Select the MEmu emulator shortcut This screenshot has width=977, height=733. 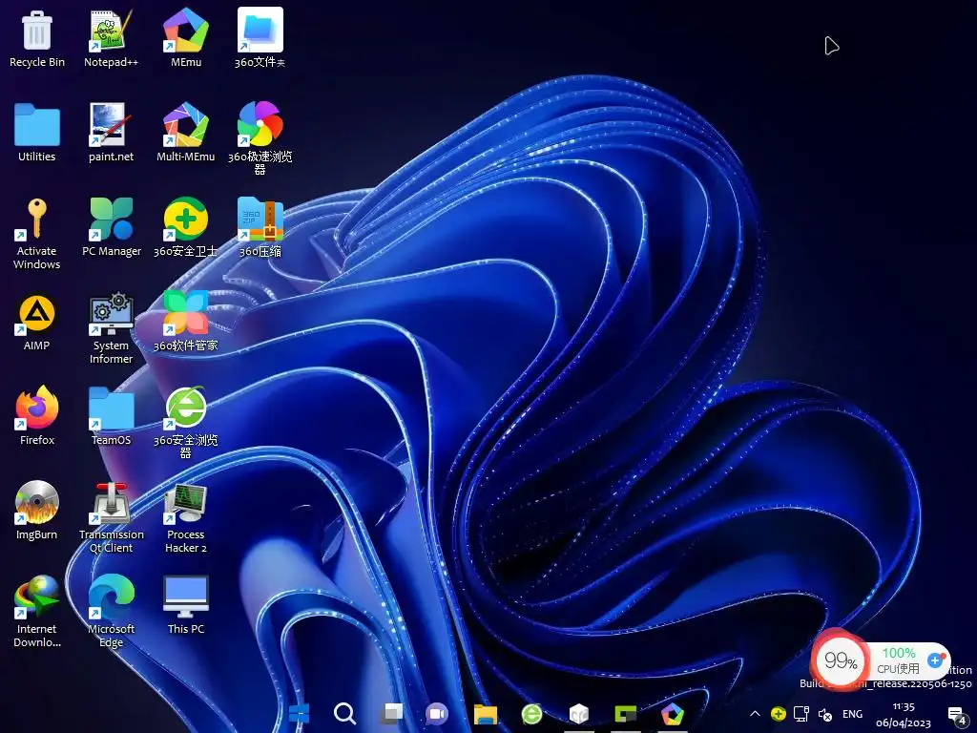coord(186,38)
